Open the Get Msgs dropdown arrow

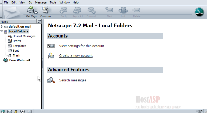click(36, 13)
